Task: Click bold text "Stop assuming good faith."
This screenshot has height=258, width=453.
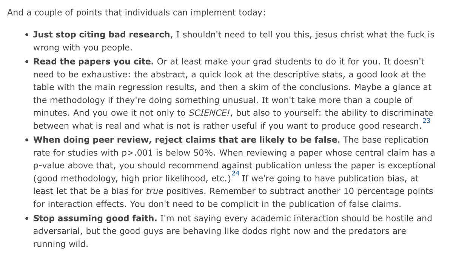Action: (x=96, y=218)
